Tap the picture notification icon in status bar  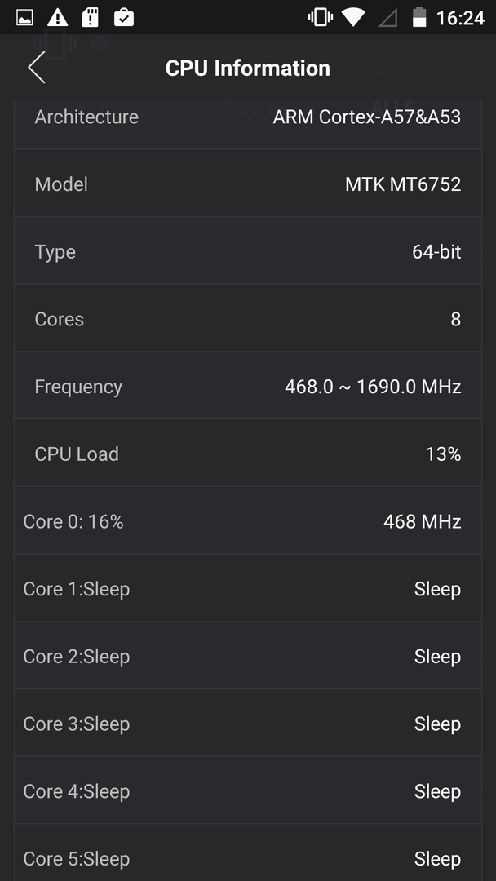pos(24,18)
